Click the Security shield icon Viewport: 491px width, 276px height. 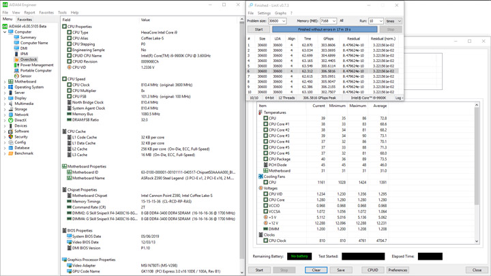pos(11,137)
